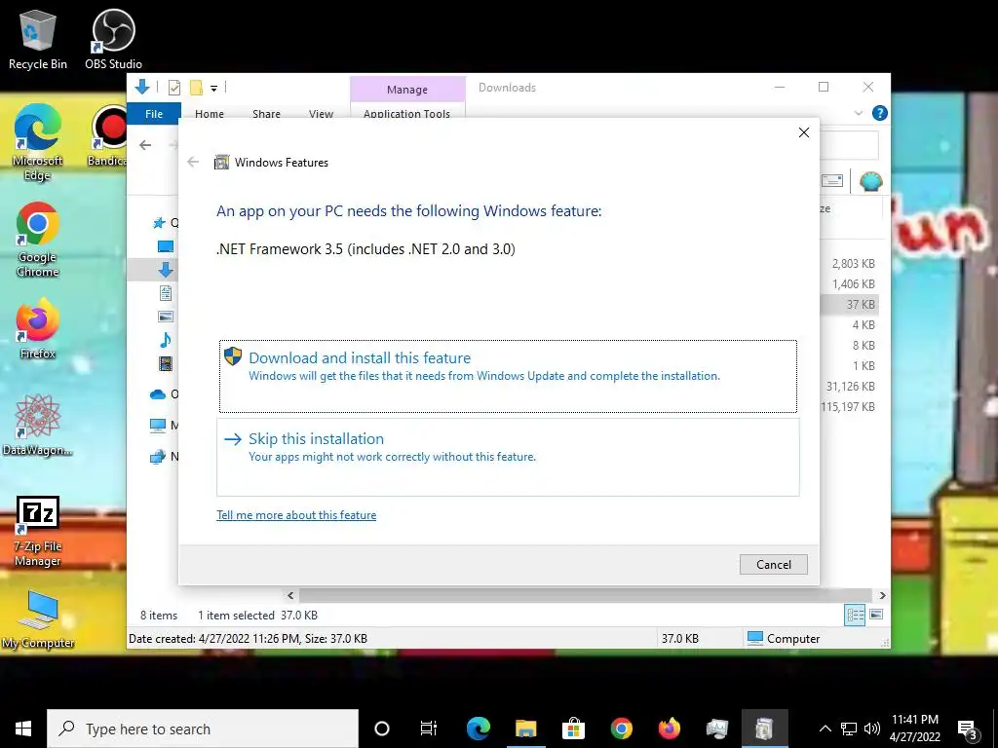Close the Windows Features dialog with X
The image size is (998, 748).
point(804,132)
